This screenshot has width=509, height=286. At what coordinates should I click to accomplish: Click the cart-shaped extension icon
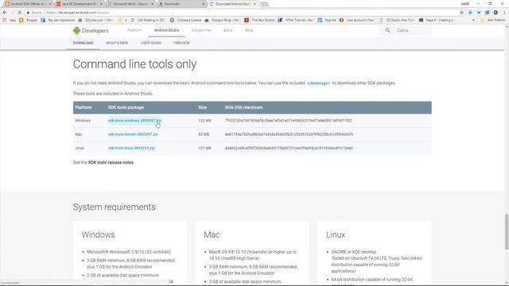click(x=487, y=13)
